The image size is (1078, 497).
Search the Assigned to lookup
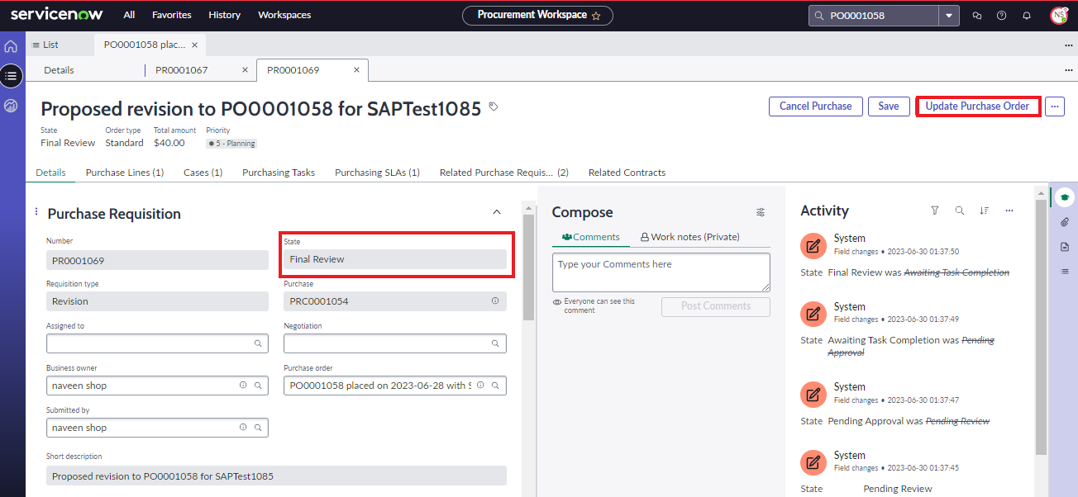[258, 343]
